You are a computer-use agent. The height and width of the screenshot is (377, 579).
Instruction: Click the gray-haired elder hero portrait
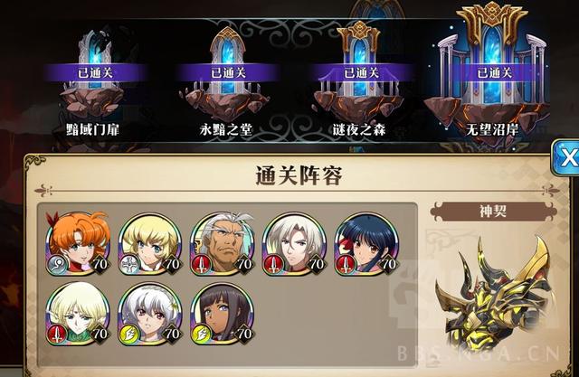223,244
